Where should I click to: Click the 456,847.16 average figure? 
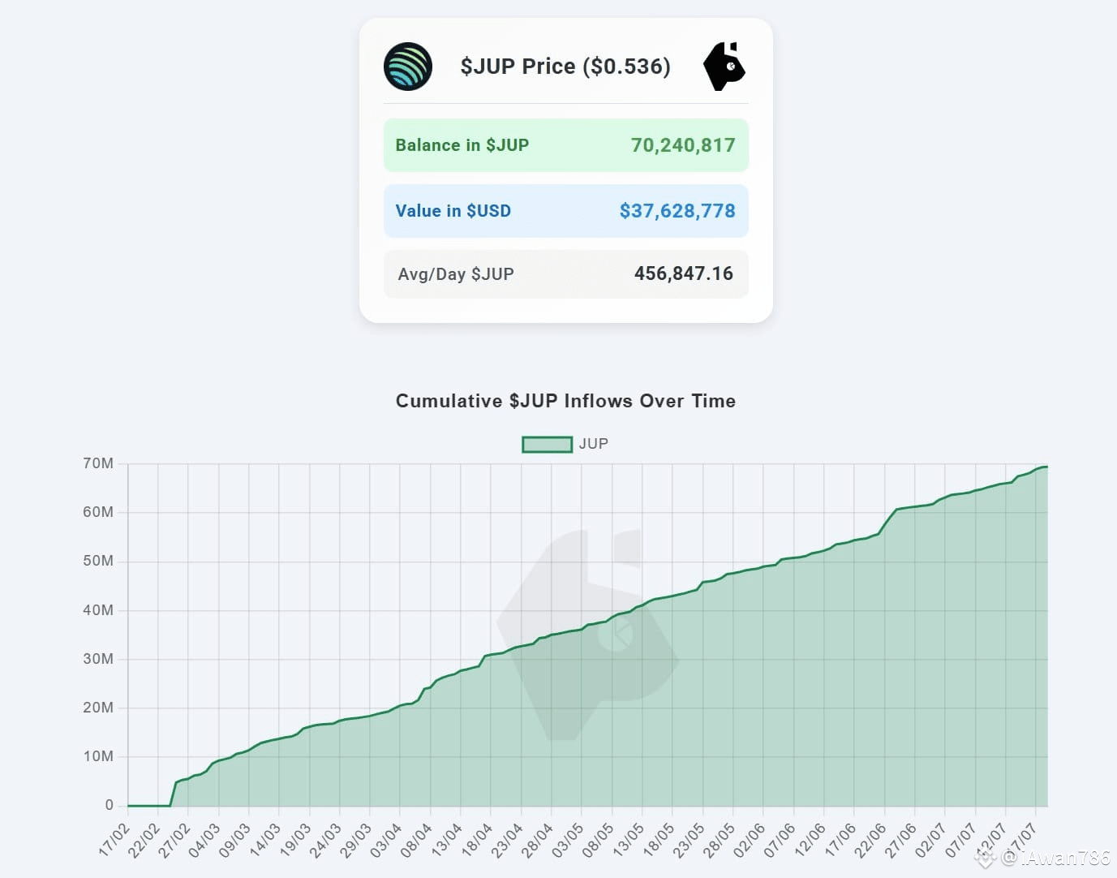click(684, 273)
